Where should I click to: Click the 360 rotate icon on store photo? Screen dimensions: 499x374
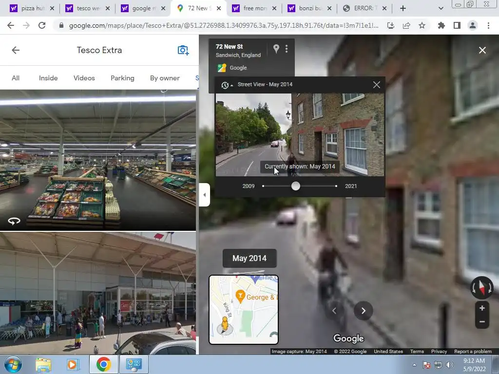14,221
